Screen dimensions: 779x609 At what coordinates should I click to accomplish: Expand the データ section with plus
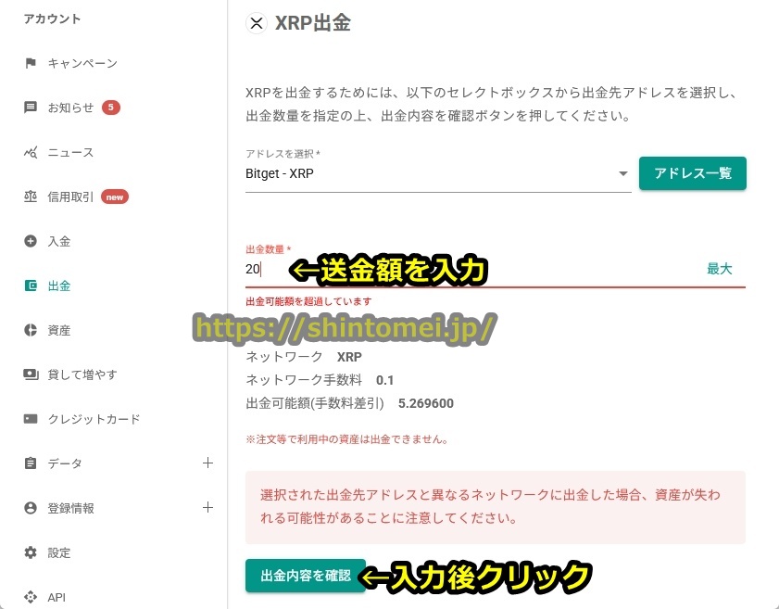click(x=208, y=463)
